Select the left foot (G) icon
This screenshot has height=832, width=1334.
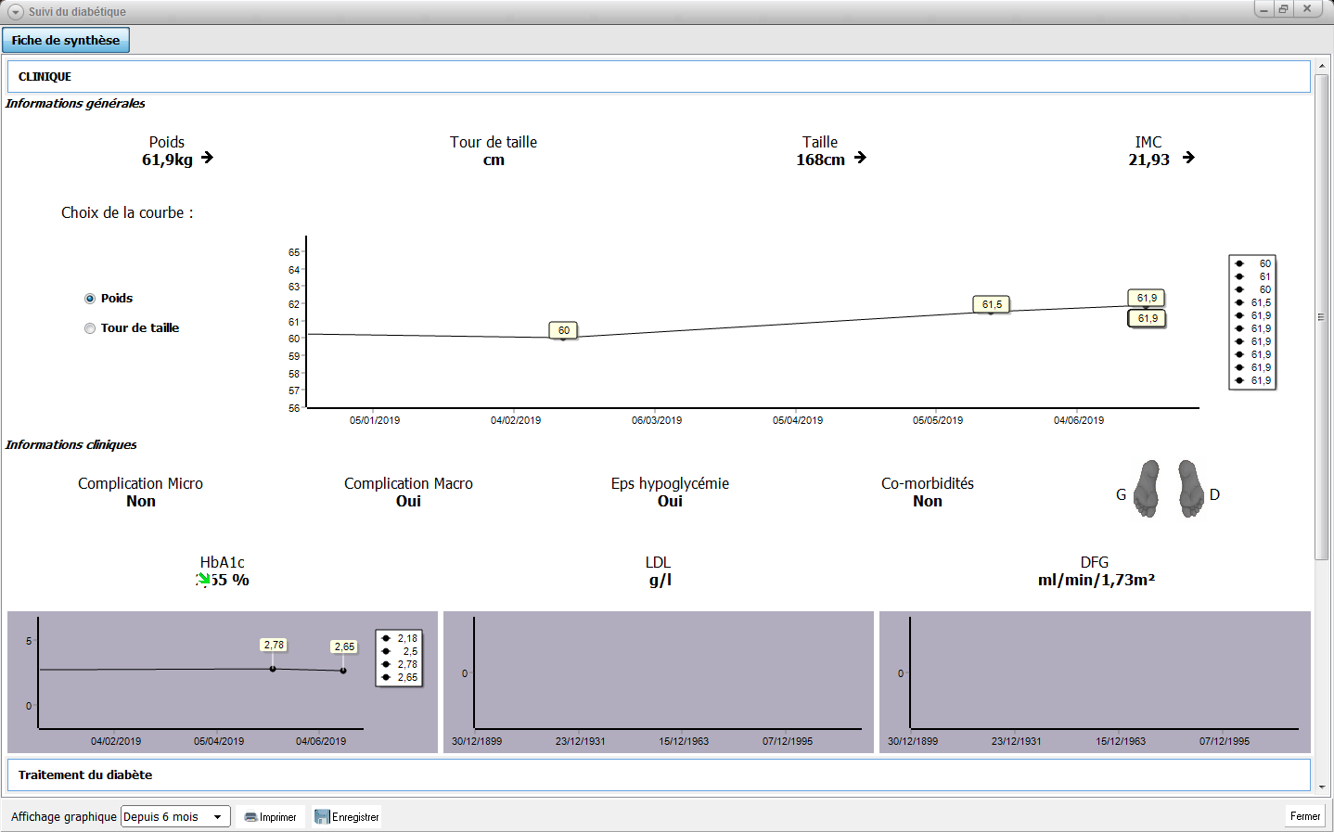click(1148, 488)
